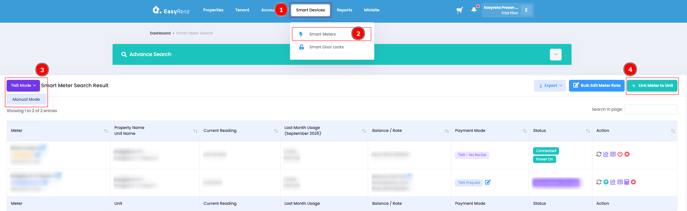Viewport: 687px width, 211px height.
Task: Open usage chart for the first meter
Action: (606, 154)
